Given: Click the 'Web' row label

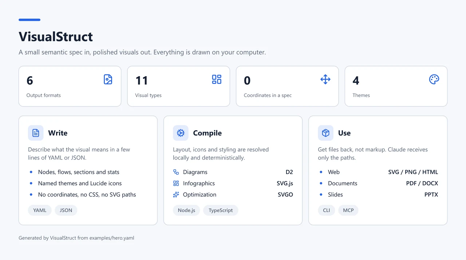Looking at the screenshot, I should [334, 172].
